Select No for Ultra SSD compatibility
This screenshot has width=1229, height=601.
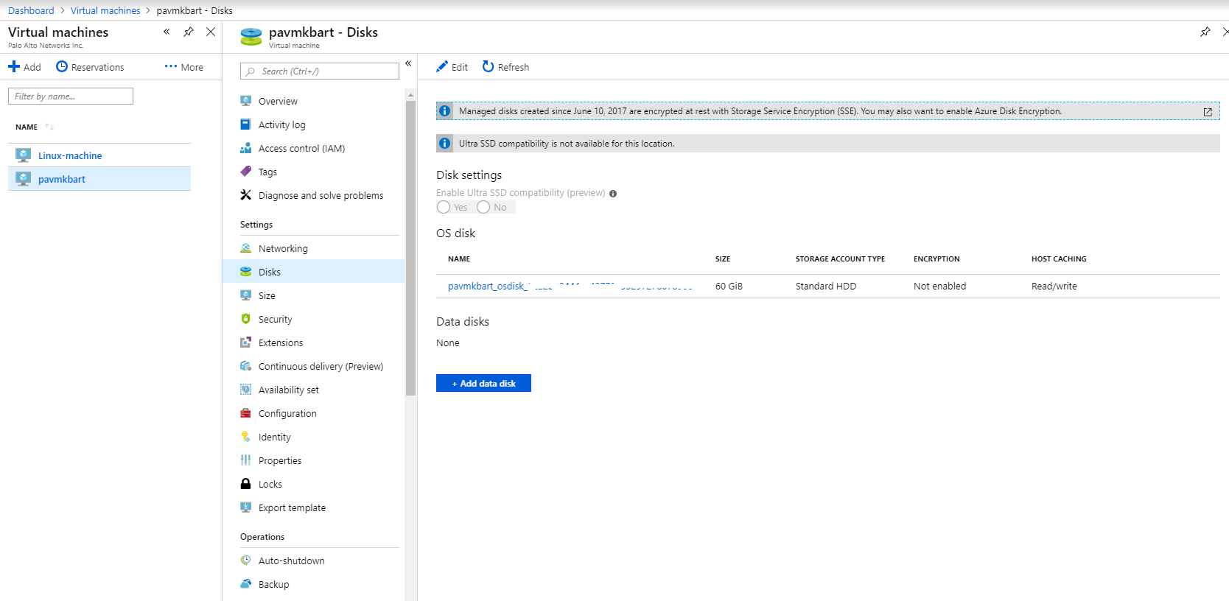tap(483, 207)
